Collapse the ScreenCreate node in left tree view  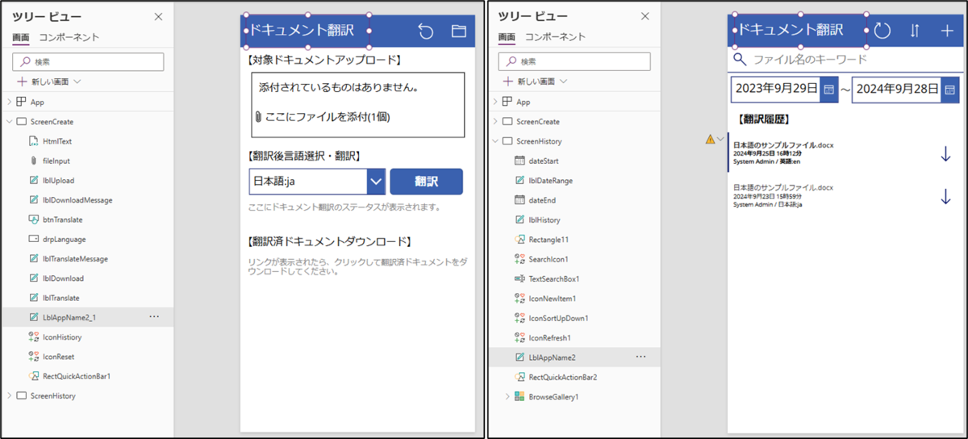pyautogui.click(x=9, y=122)
